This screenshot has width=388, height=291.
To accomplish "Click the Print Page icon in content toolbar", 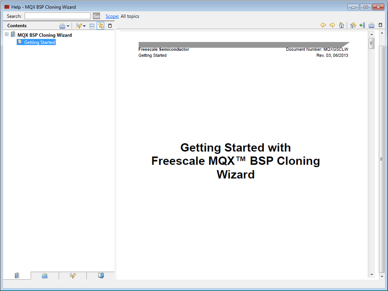I will [x=371, y=25].
